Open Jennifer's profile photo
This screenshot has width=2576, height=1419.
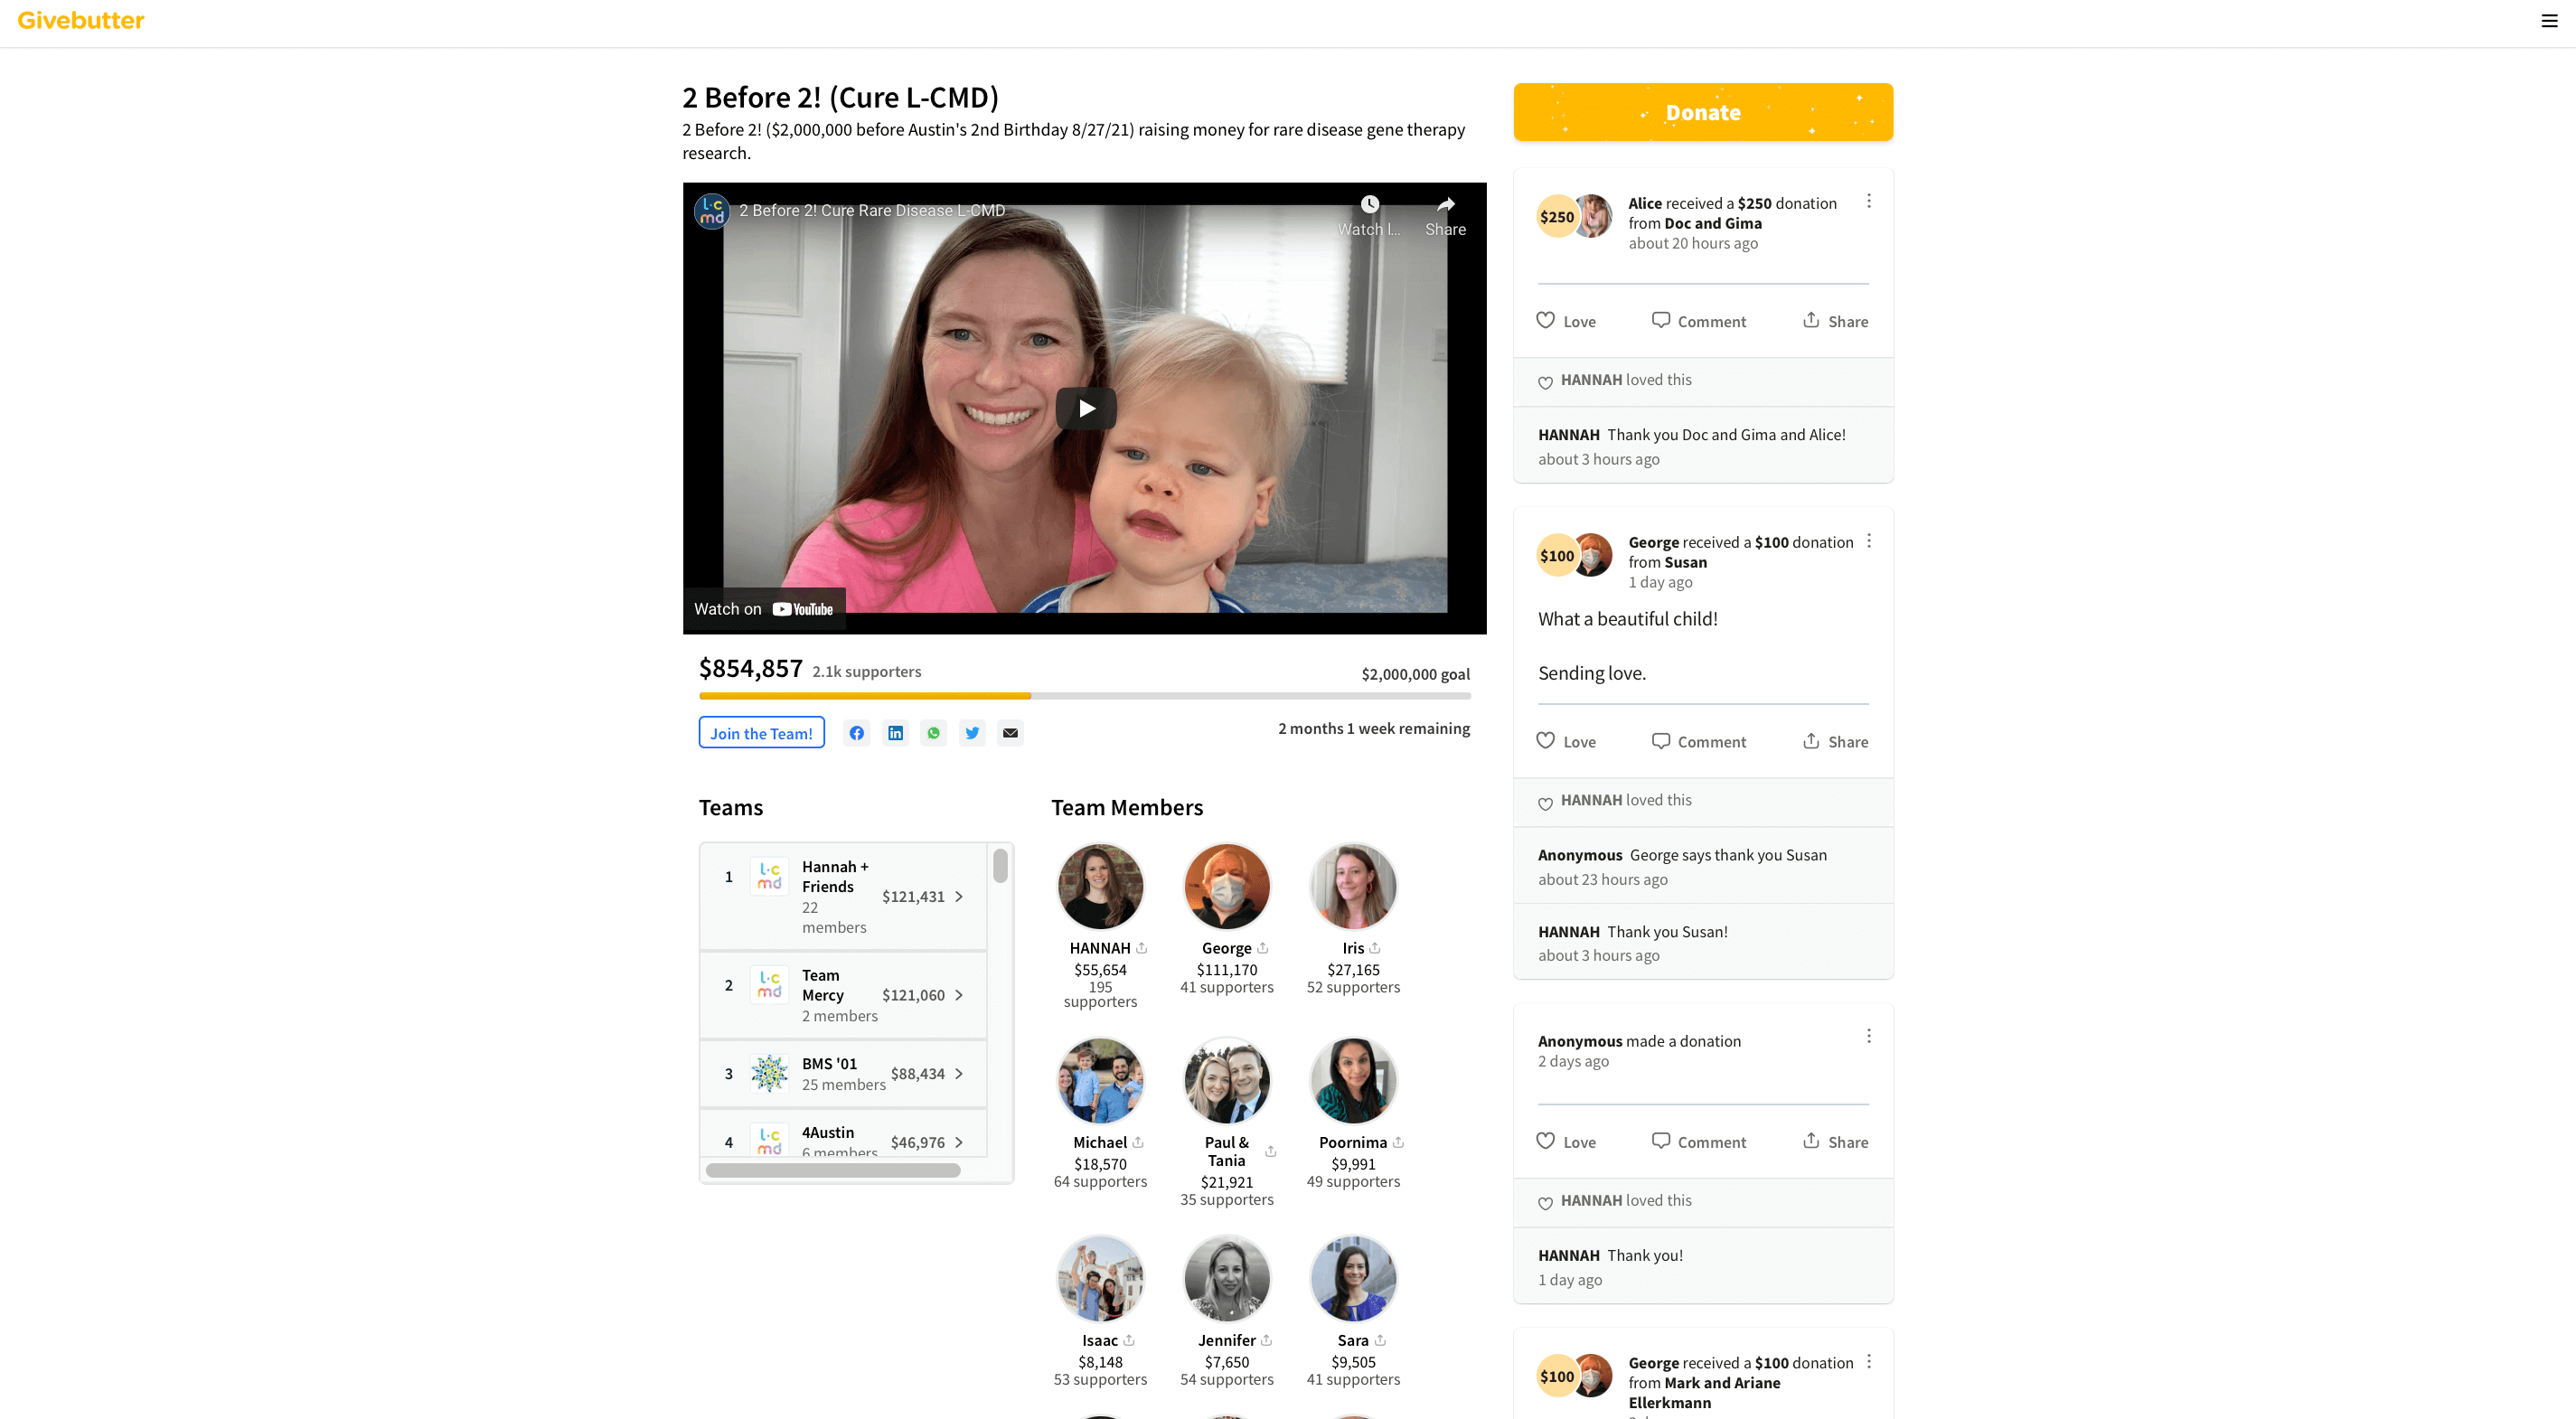(x=1226, y=1278)
